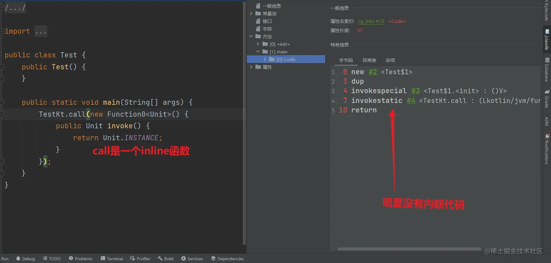Follow constant pool link #3 on invokespecial
Image resolution: width=551 pixels, height=263 pixels.
pyautogui.click(x=415, y=91)
